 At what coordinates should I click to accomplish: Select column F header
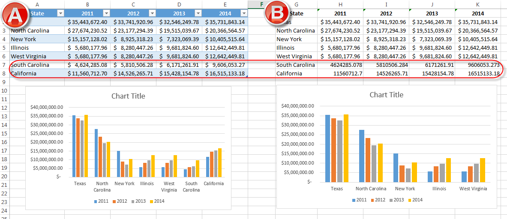(261, 5)
